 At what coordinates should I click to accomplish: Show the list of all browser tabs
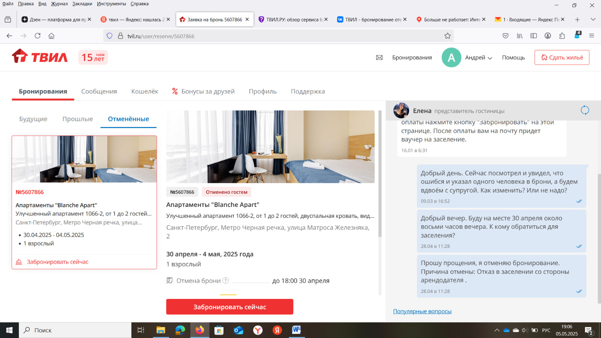[593, 20]
